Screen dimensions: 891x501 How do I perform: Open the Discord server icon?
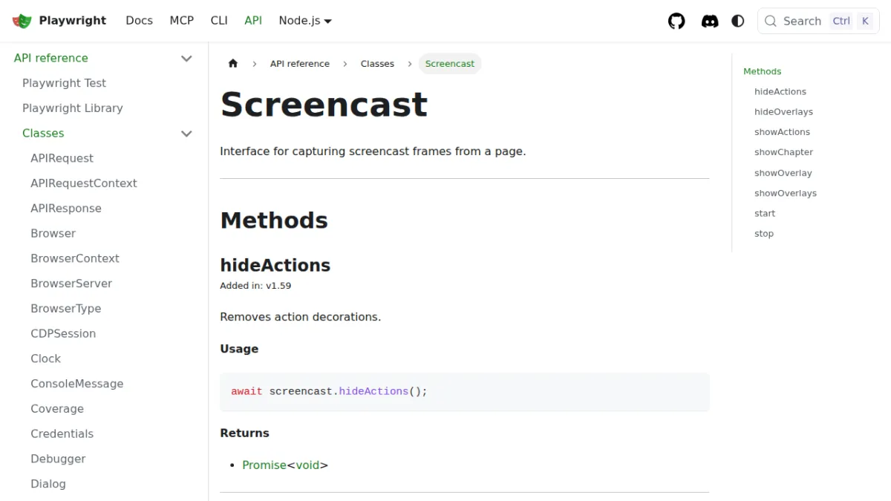click(x=710, y=21)
